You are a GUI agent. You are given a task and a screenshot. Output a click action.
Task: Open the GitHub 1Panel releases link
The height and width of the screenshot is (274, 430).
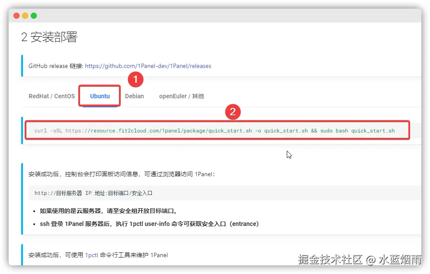click(148, 66)
